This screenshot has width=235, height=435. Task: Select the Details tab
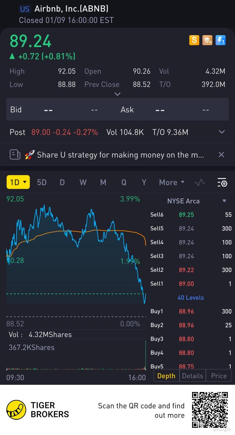click(192, 376)
